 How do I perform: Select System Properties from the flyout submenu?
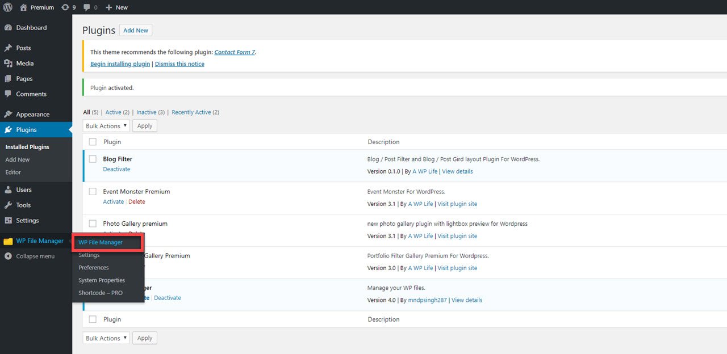coord(102,280)
